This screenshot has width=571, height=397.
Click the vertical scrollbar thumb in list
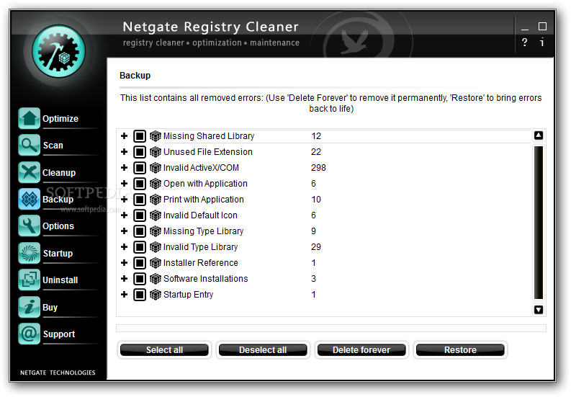pos(539,223)
